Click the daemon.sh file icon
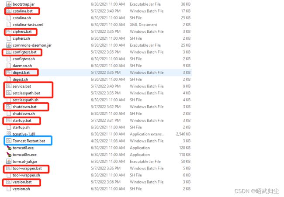 tap(9, 66)
